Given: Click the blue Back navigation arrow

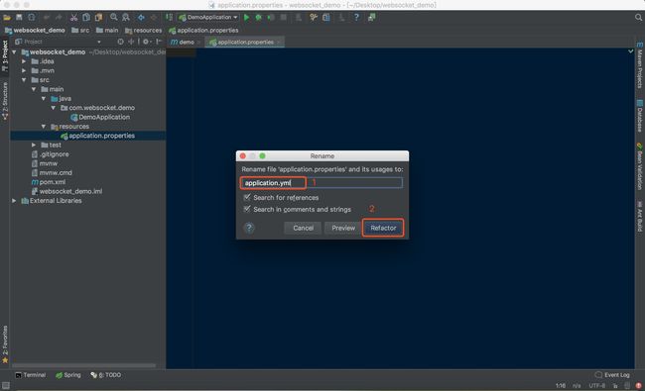Looking at the screenshot, I should (x=141, y=18).
